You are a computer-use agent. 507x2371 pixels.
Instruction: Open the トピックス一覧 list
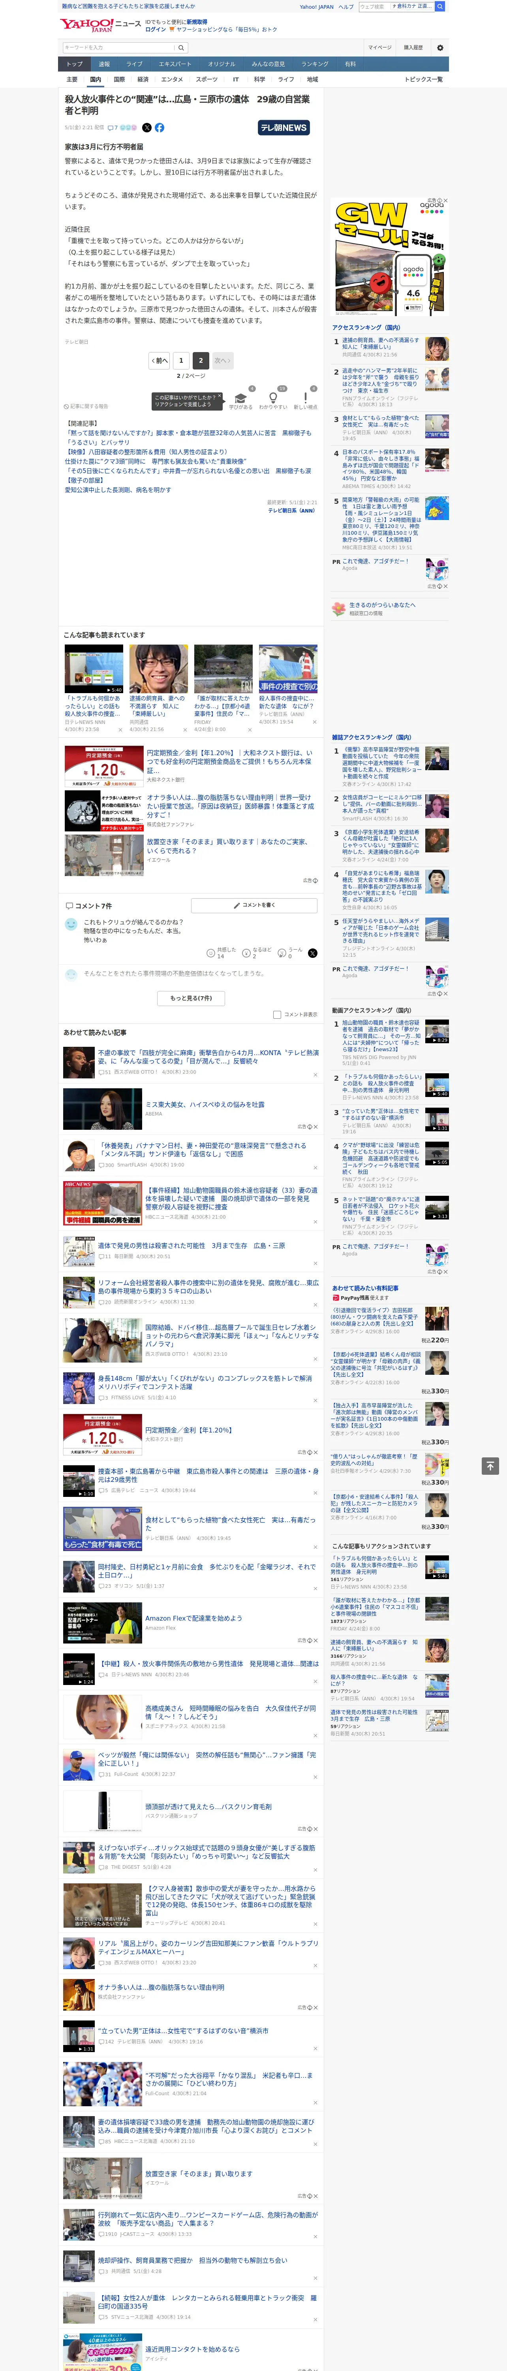tap(423, 79)
